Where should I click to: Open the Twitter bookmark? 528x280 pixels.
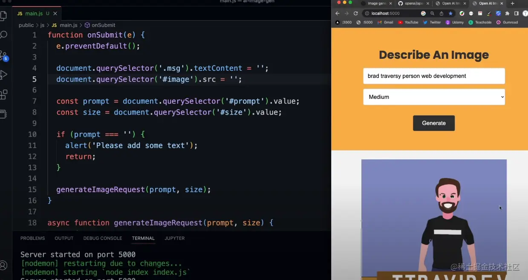(x=432, y=22)
